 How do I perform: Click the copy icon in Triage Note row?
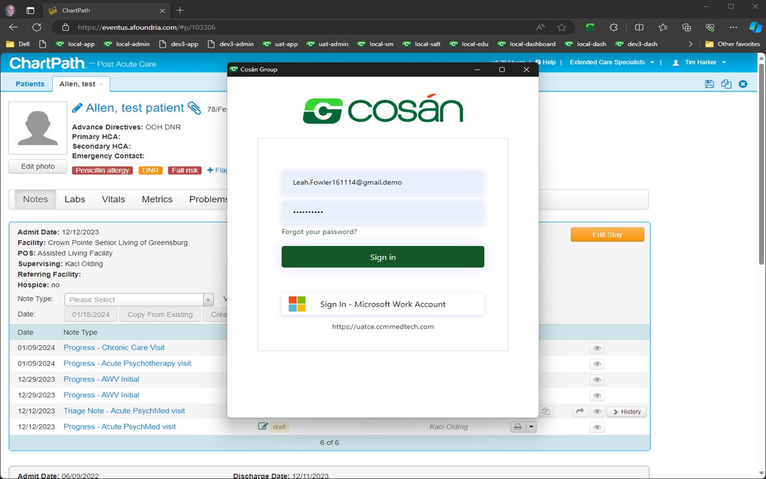(x=546, y=411)
